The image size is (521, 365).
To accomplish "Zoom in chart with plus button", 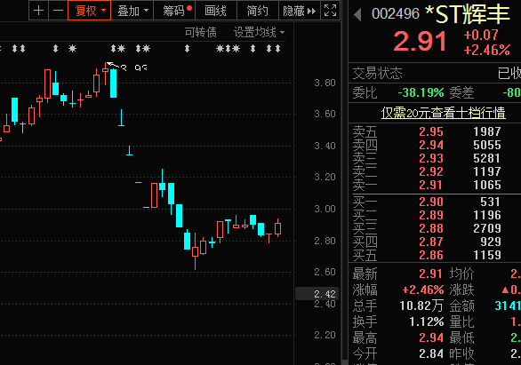I will click(x=39, y=11).
